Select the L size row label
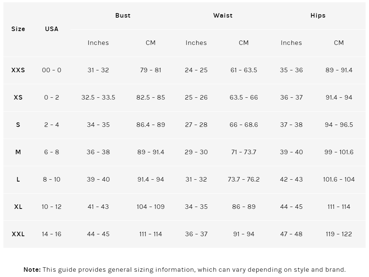The image size is (369, 277). click(x=18, y=179)
